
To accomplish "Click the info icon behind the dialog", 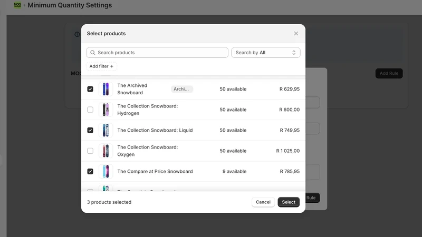I will (77, 34).
